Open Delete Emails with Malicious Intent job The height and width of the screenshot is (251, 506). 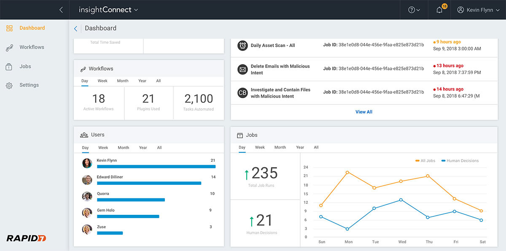pos(280,69)
